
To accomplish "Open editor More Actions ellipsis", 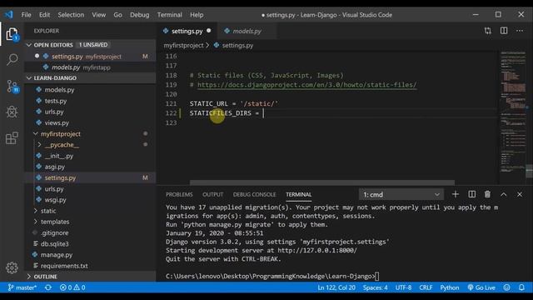I will [520, 31].
